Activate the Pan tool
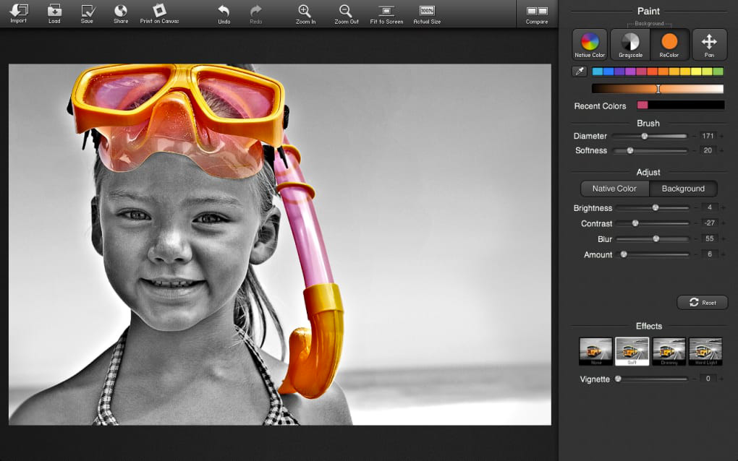This screenshot has height=461, width=738. 709,44
